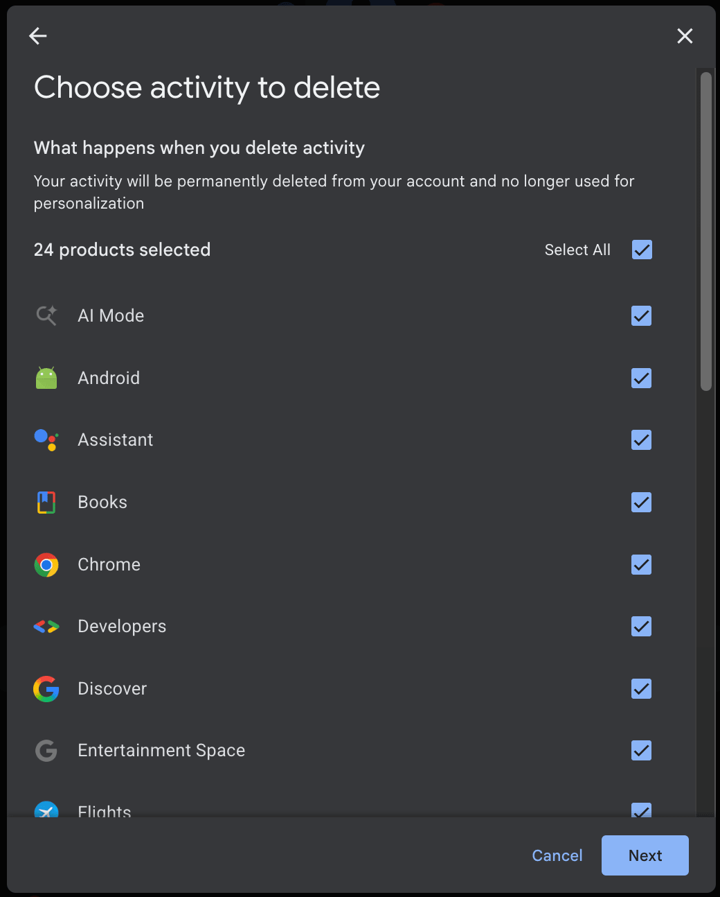Click the colorful Google G icon for Discover

click(x=46, y=689)
